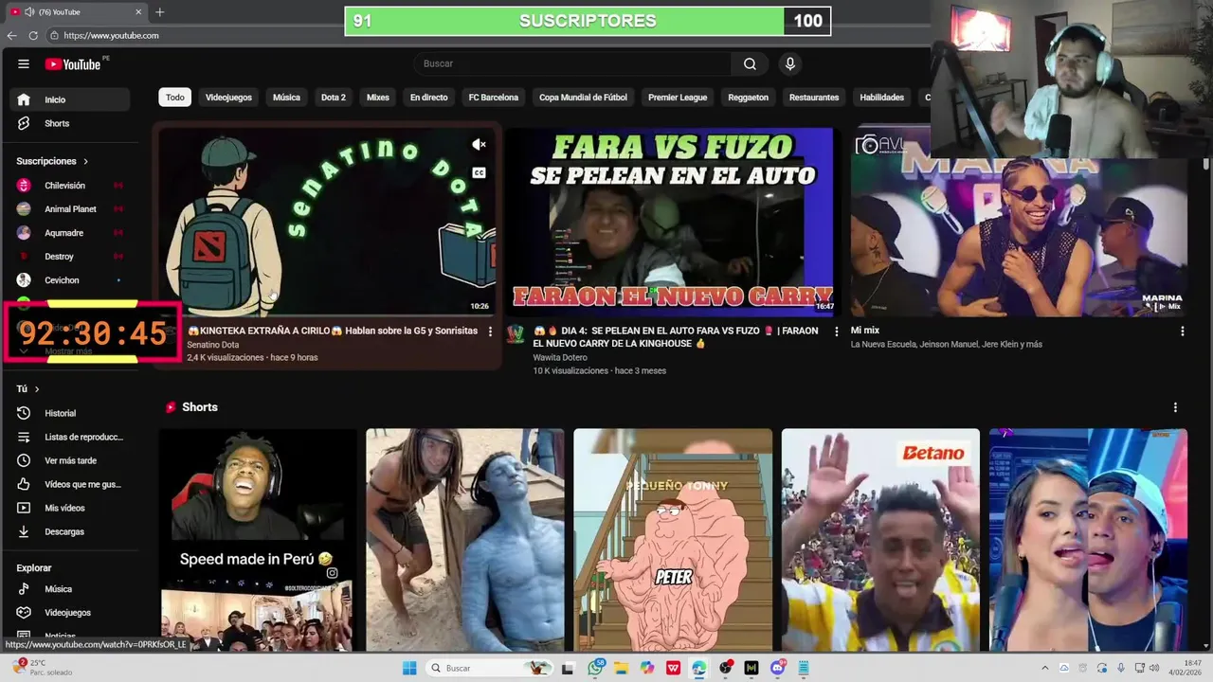Start voice search with microphone icon

click(x=789, y=63)
